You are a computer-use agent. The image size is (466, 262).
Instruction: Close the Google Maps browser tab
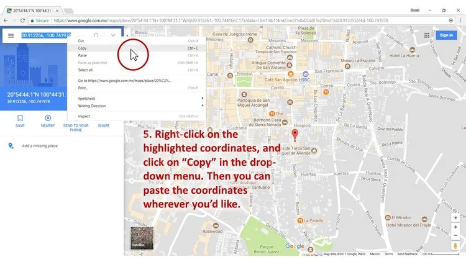(57, 11)
